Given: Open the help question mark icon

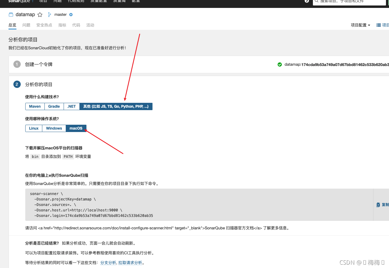Looking at the screenshot, I should tap(307, 1).
